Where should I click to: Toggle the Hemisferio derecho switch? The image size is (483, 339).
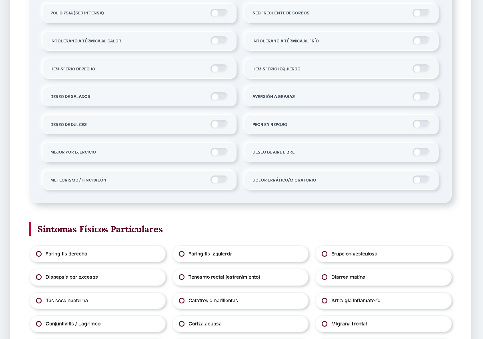pos(219,69)
